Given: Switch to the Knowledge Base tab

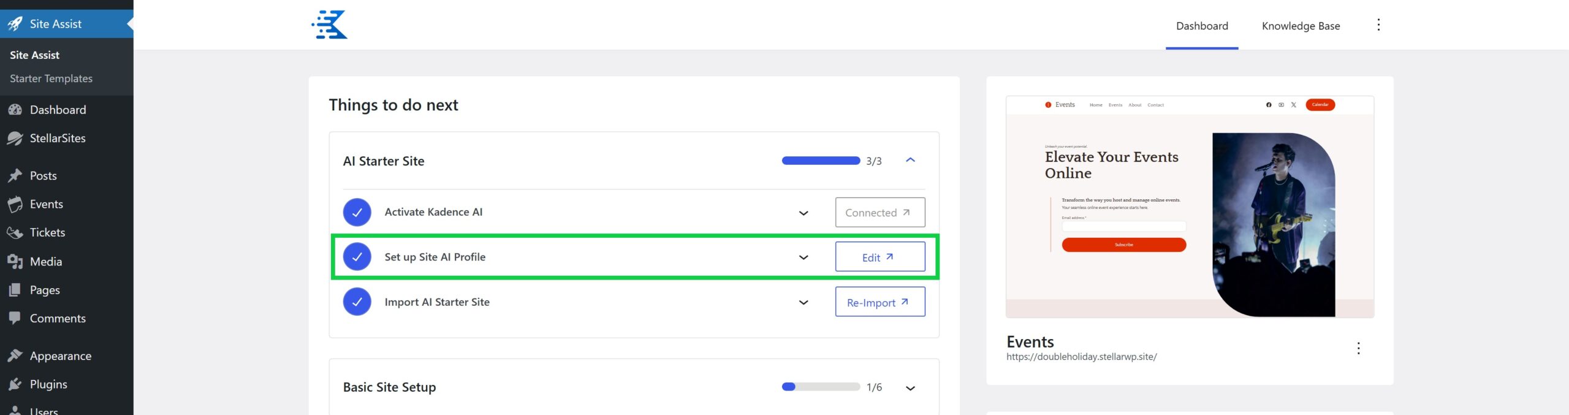Looking at the screenshot, I should pyautogui.click(x=1301, y=26).
